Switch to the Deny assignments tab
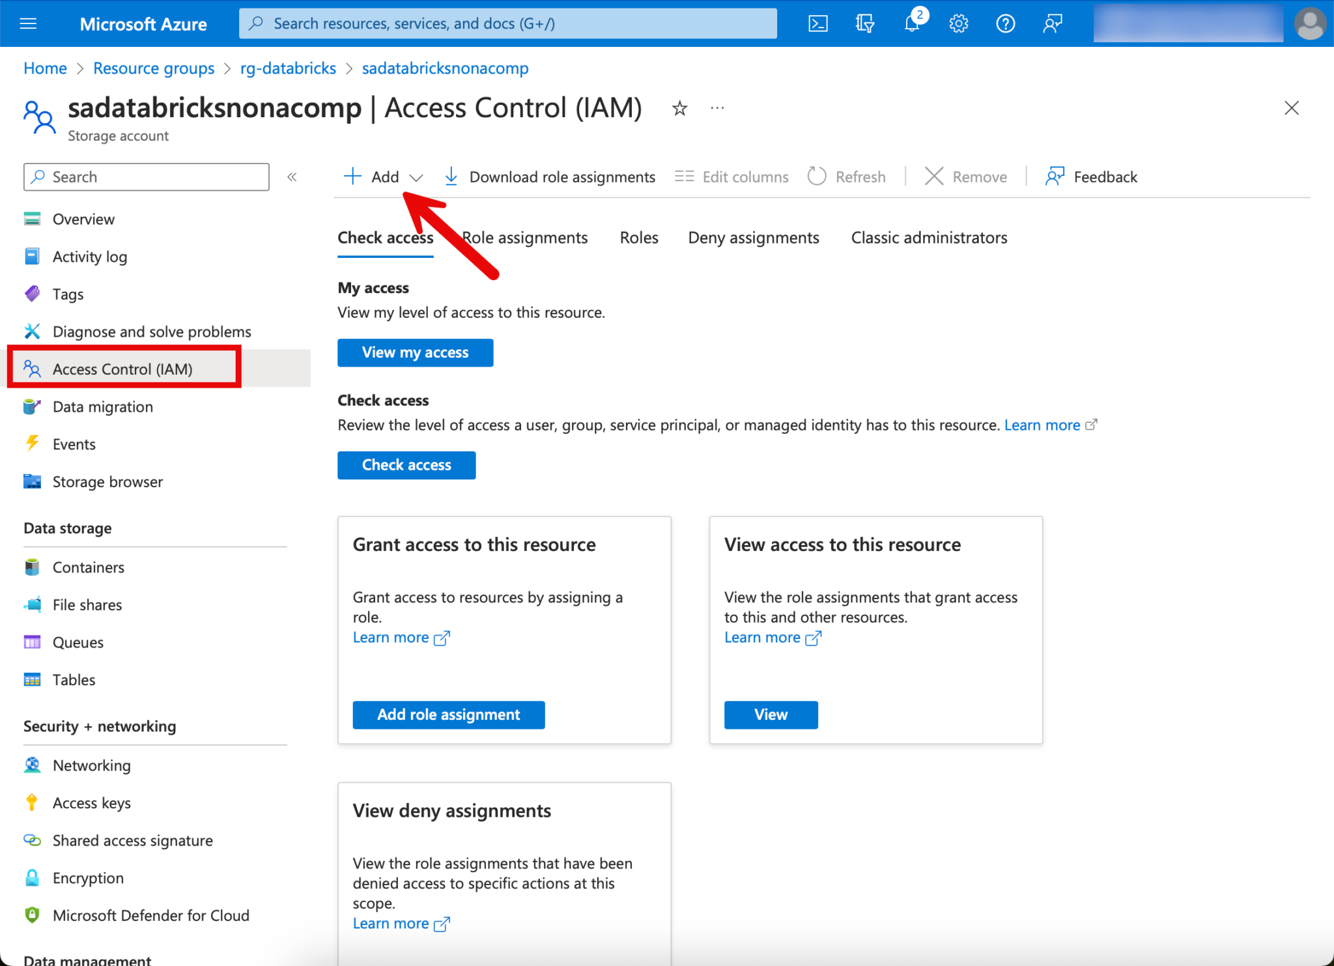The height and width of the screenshot is (966, 1334). 754,238
